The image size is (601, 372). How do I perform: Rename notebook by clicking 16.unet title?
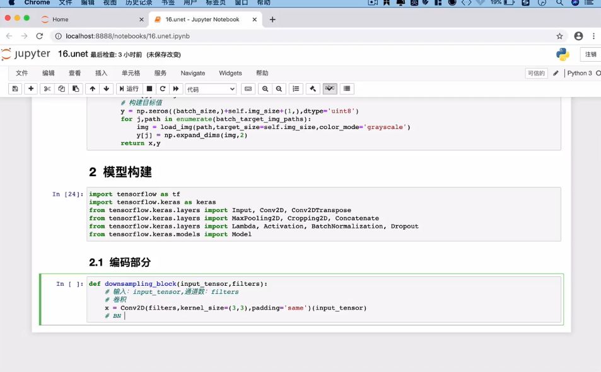[x=73, y=54]
